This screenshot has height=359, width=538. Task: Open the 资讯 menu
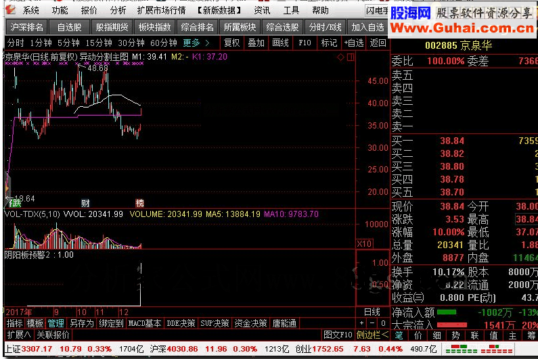point(262,10)
